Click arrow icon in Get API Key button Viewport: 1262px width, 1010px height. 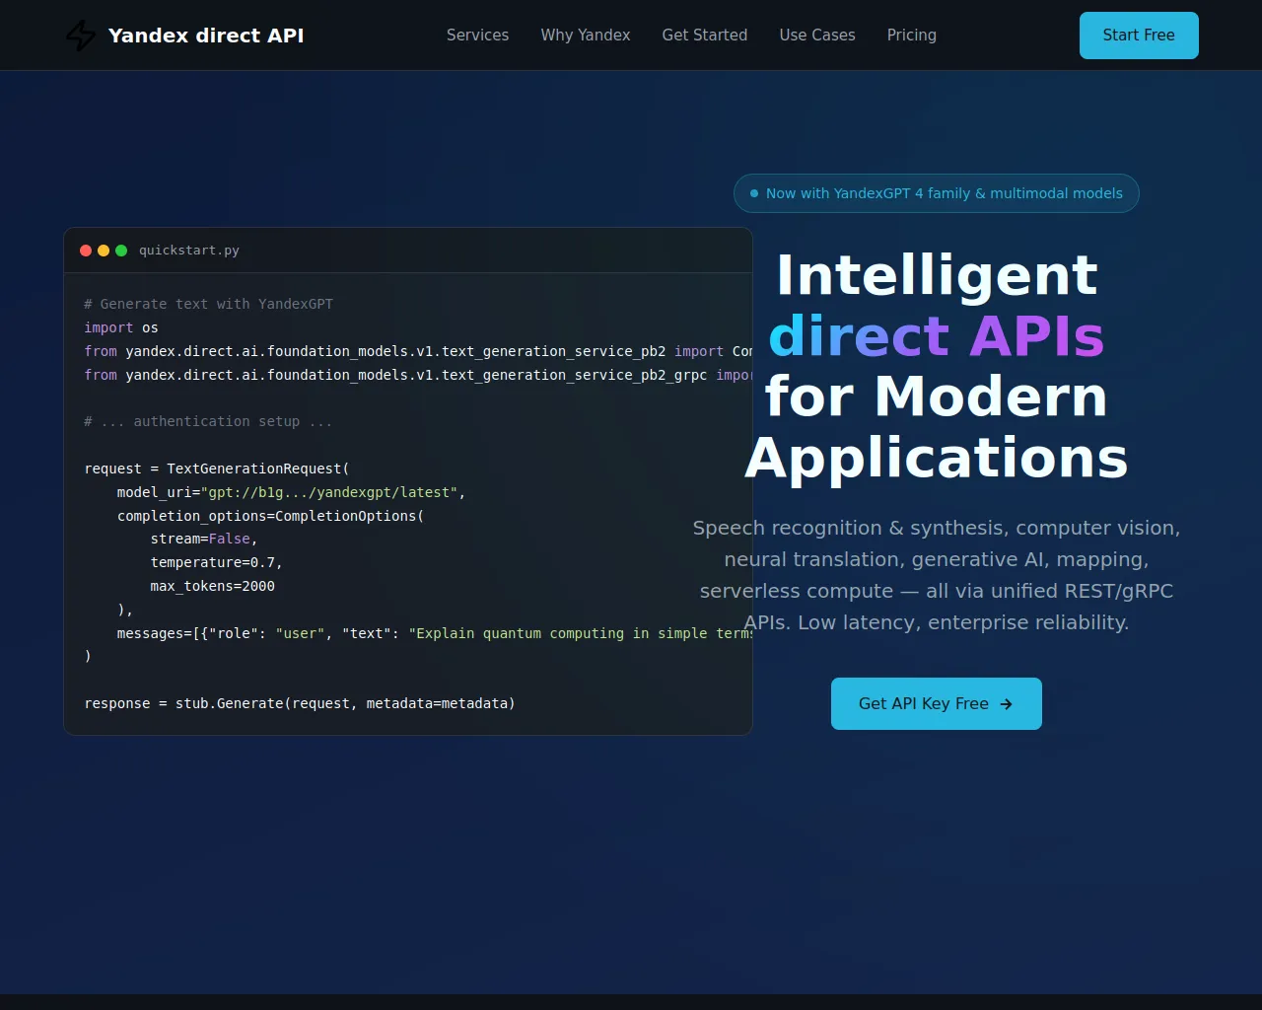click(1006, 704)
